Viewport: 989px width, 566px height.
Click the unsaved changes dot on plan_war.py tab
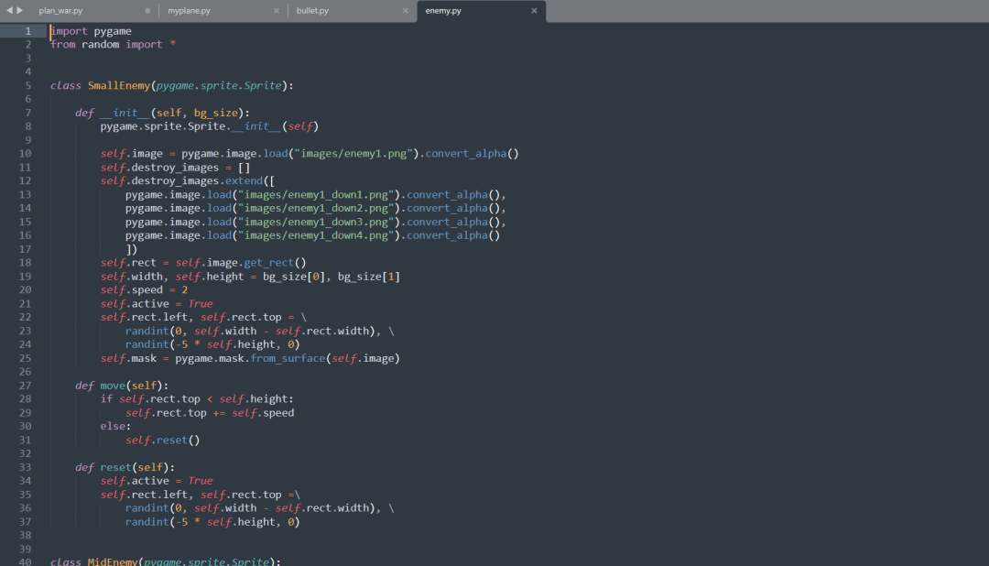[x=147, y=12]
